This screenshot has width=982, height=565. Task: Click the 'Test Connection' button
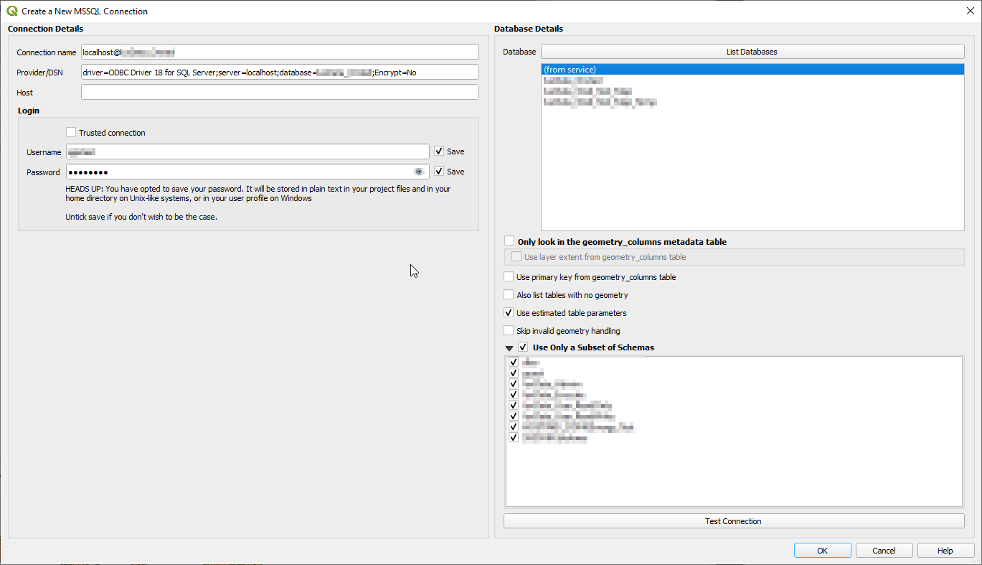[x=733, y=520]
